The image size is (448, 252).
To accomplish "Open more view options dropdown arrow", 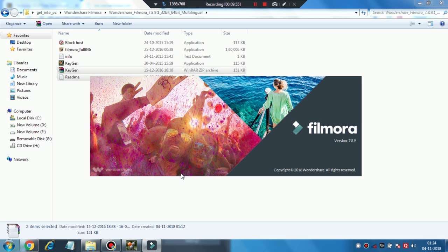I will [x=419, y=23].
